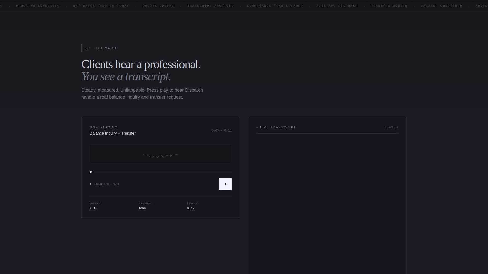Toggle playback state via the Now Playing card
488x274 pixels.
225,184
